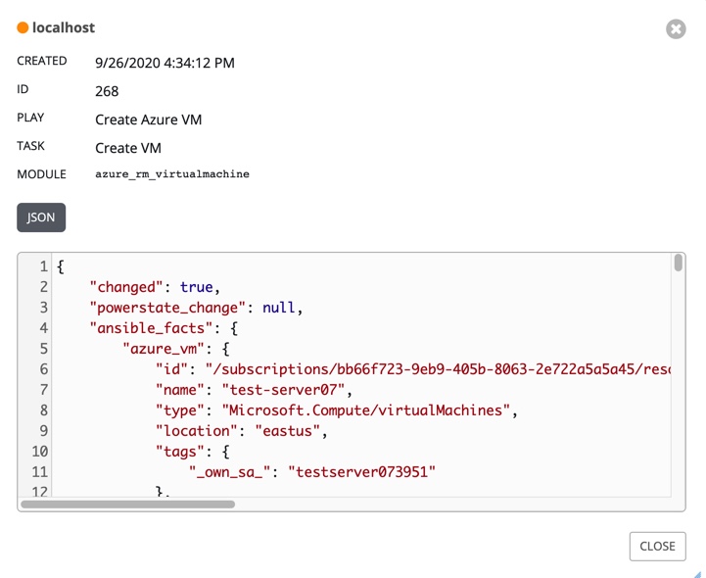
Task: Click line number 5 in the gutter
Action: (43, 349)
